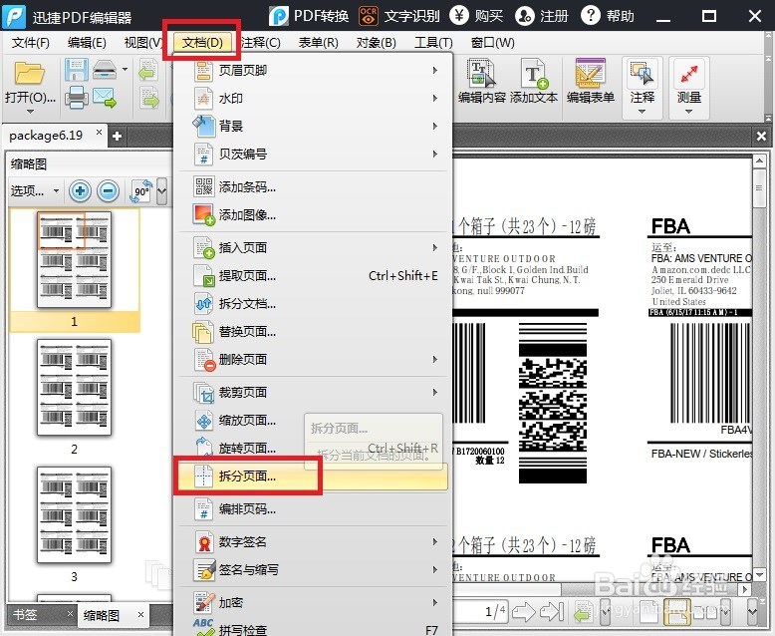Click the 编辑表单 tool
Viewport: 775px width, 636px height.
tap(590, 82)
